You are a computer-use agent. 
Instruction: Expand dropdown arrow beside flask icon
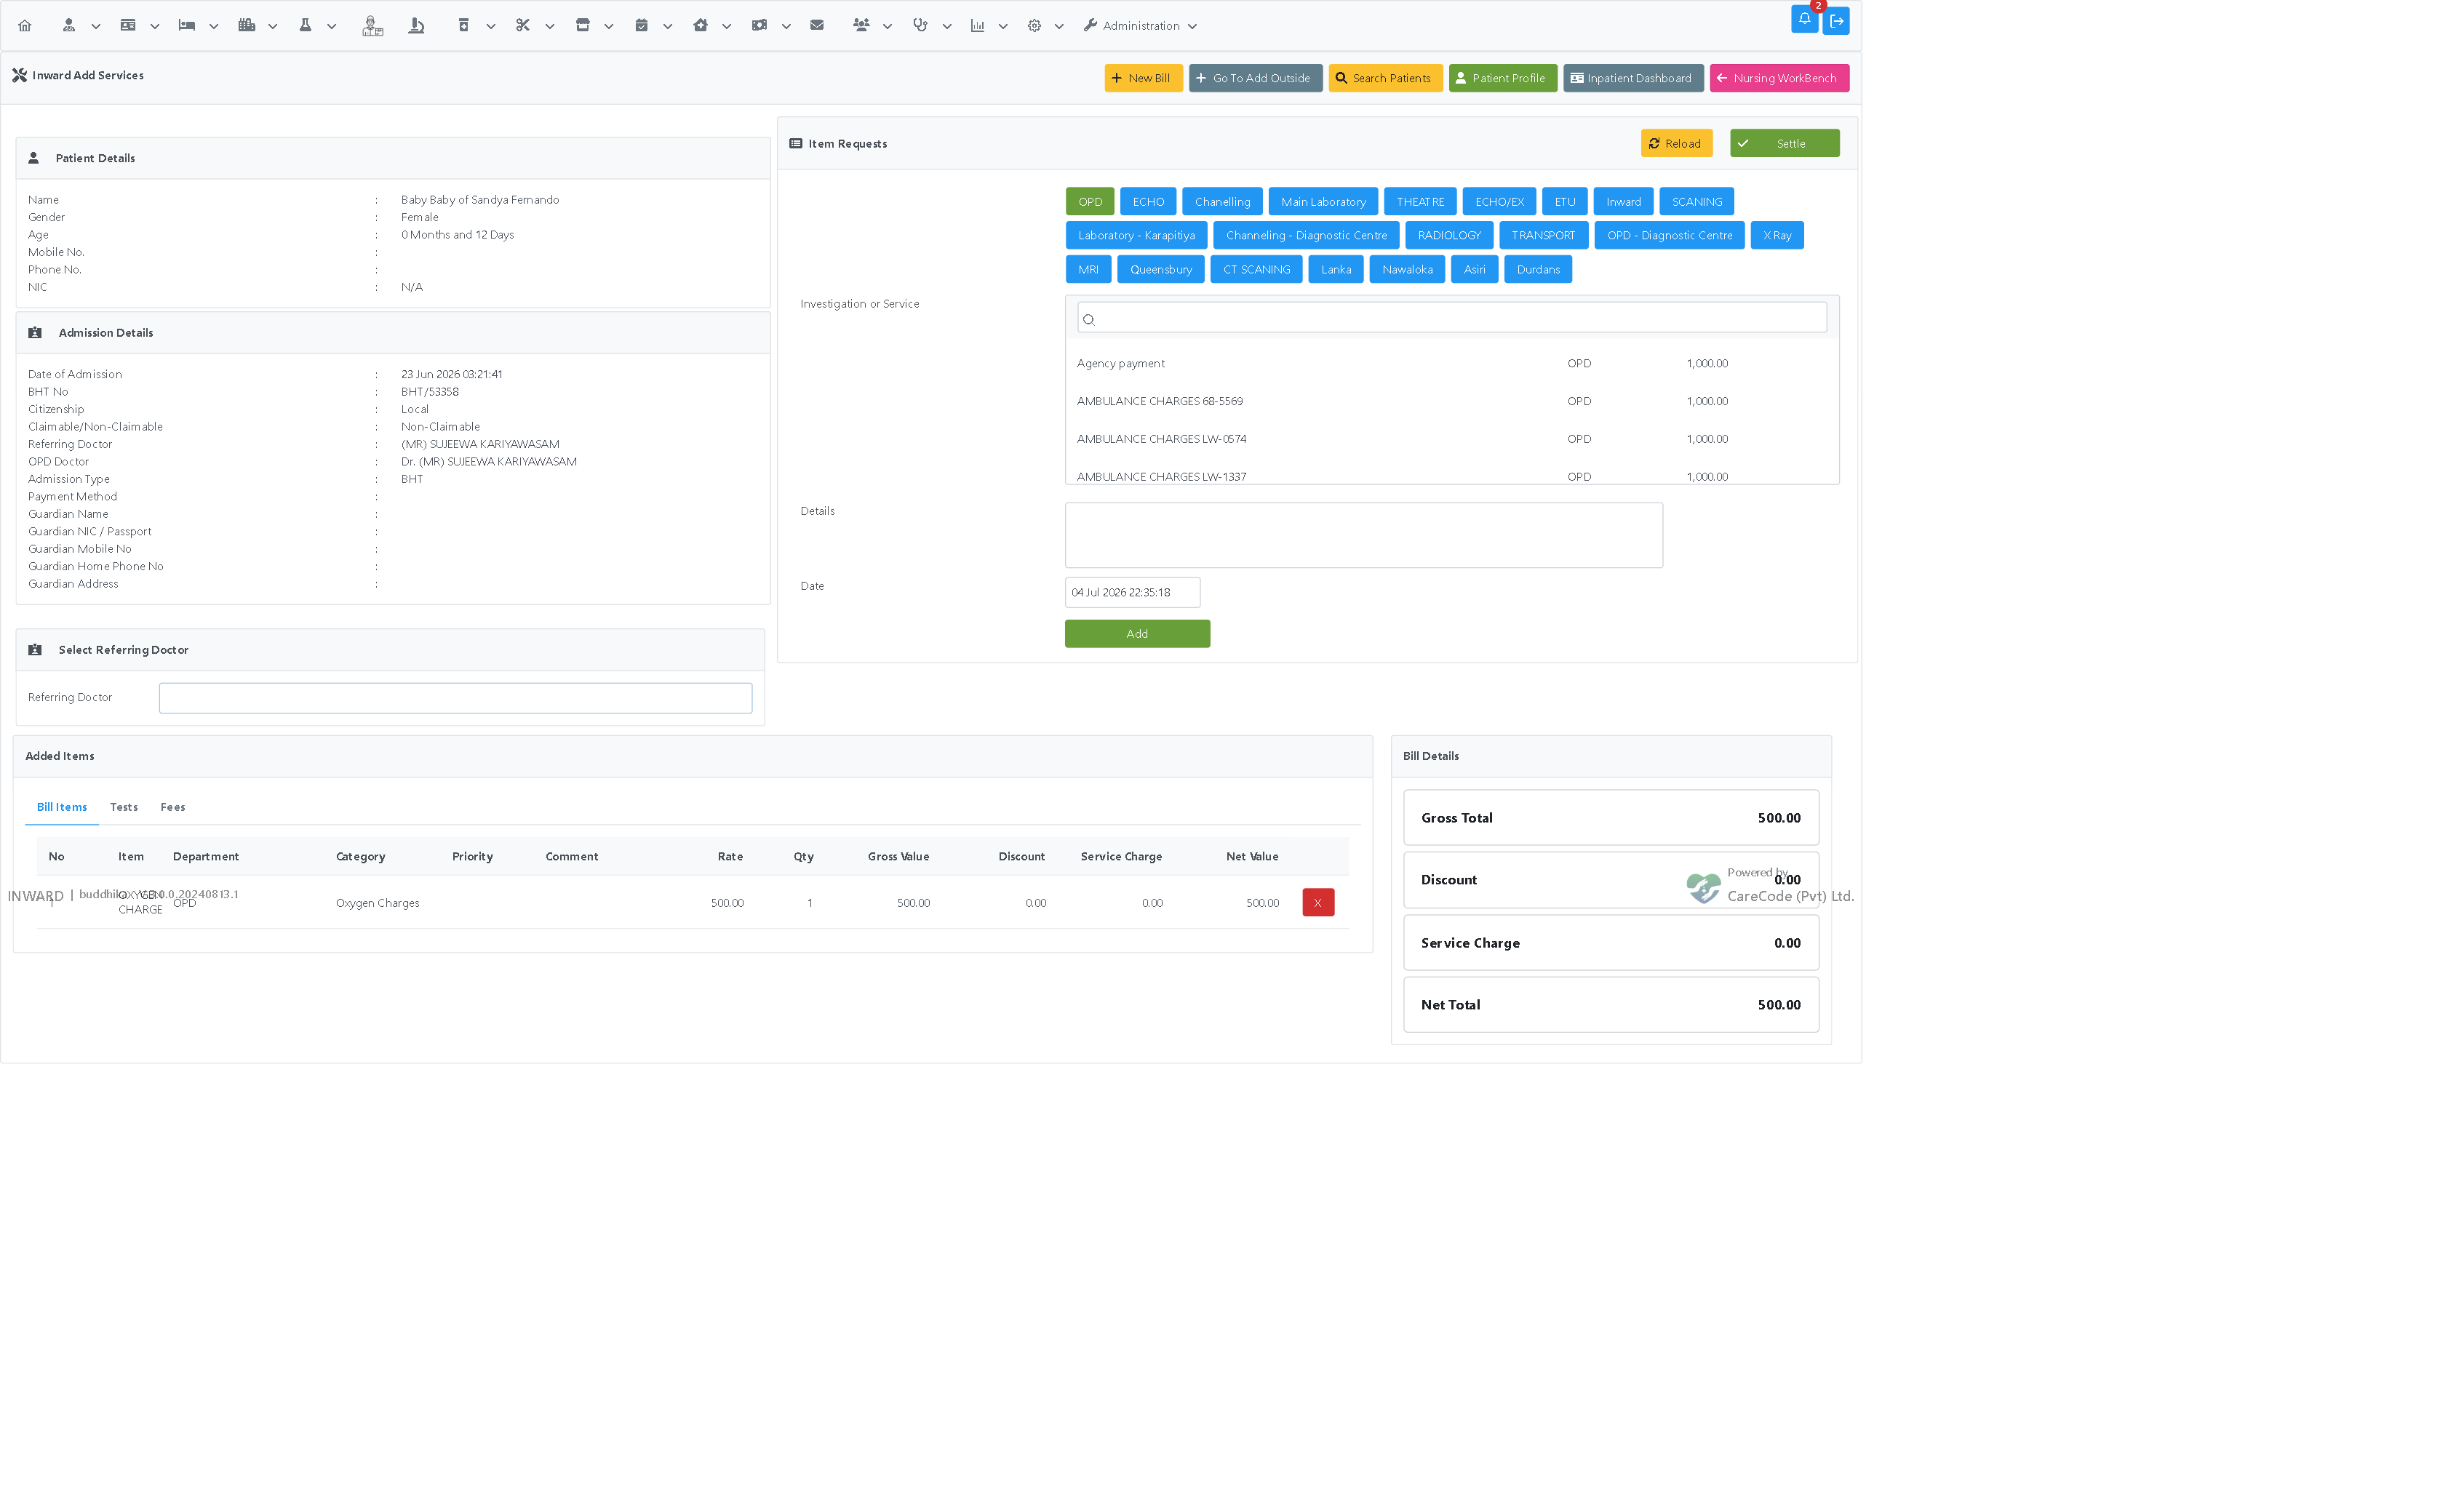332,27
